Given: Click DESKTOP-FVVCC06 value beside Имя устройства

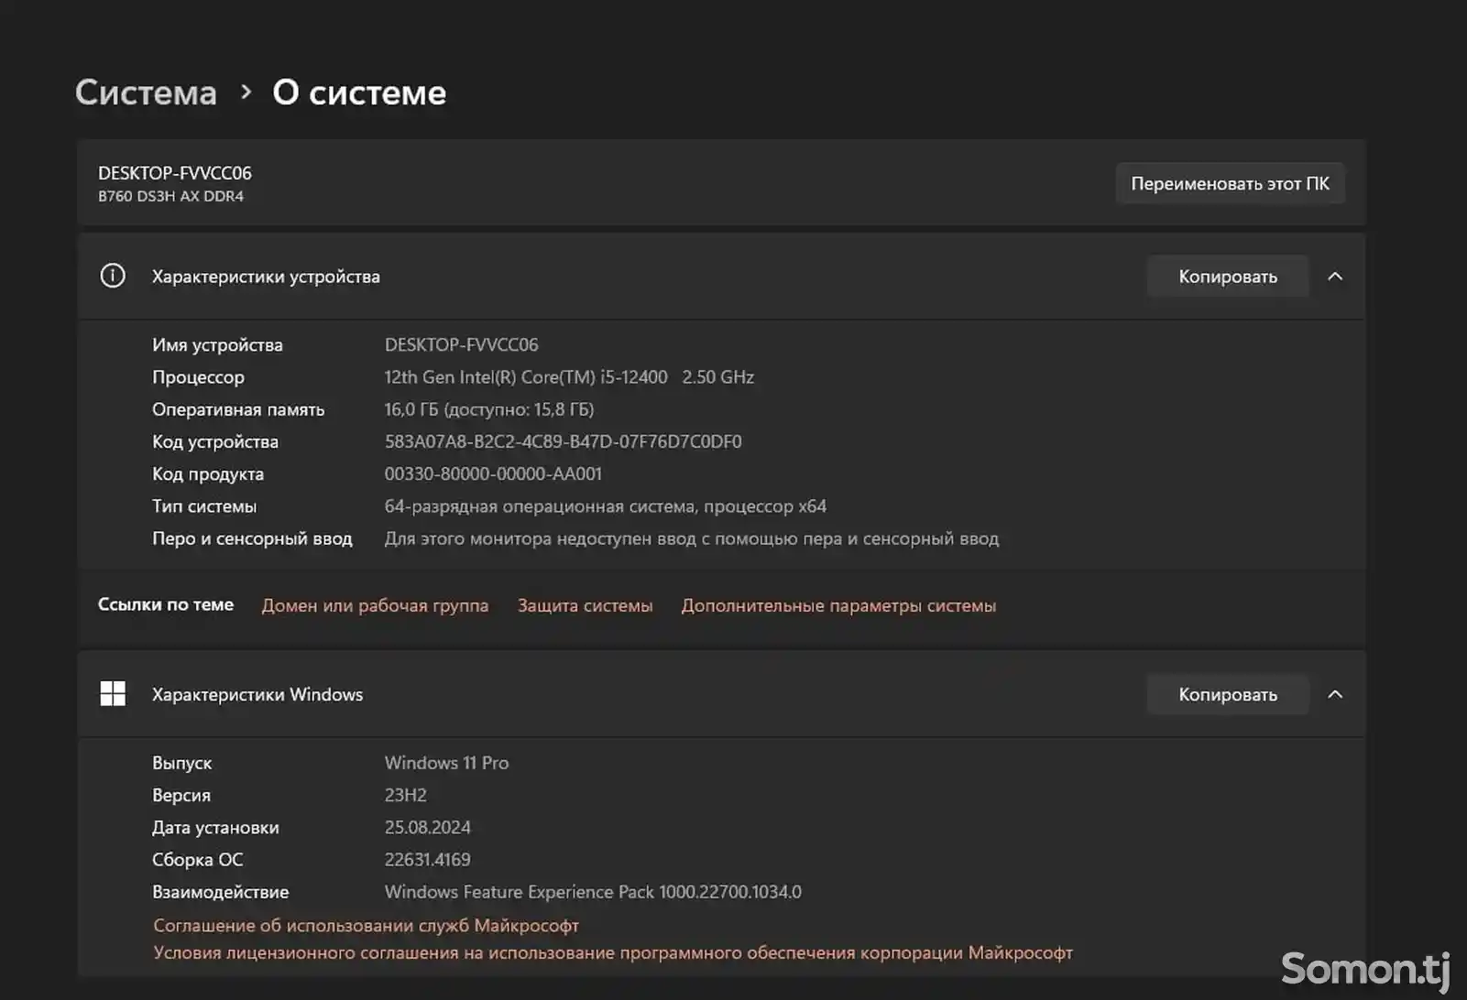Looking at the screenshot, I should [462, 345].
